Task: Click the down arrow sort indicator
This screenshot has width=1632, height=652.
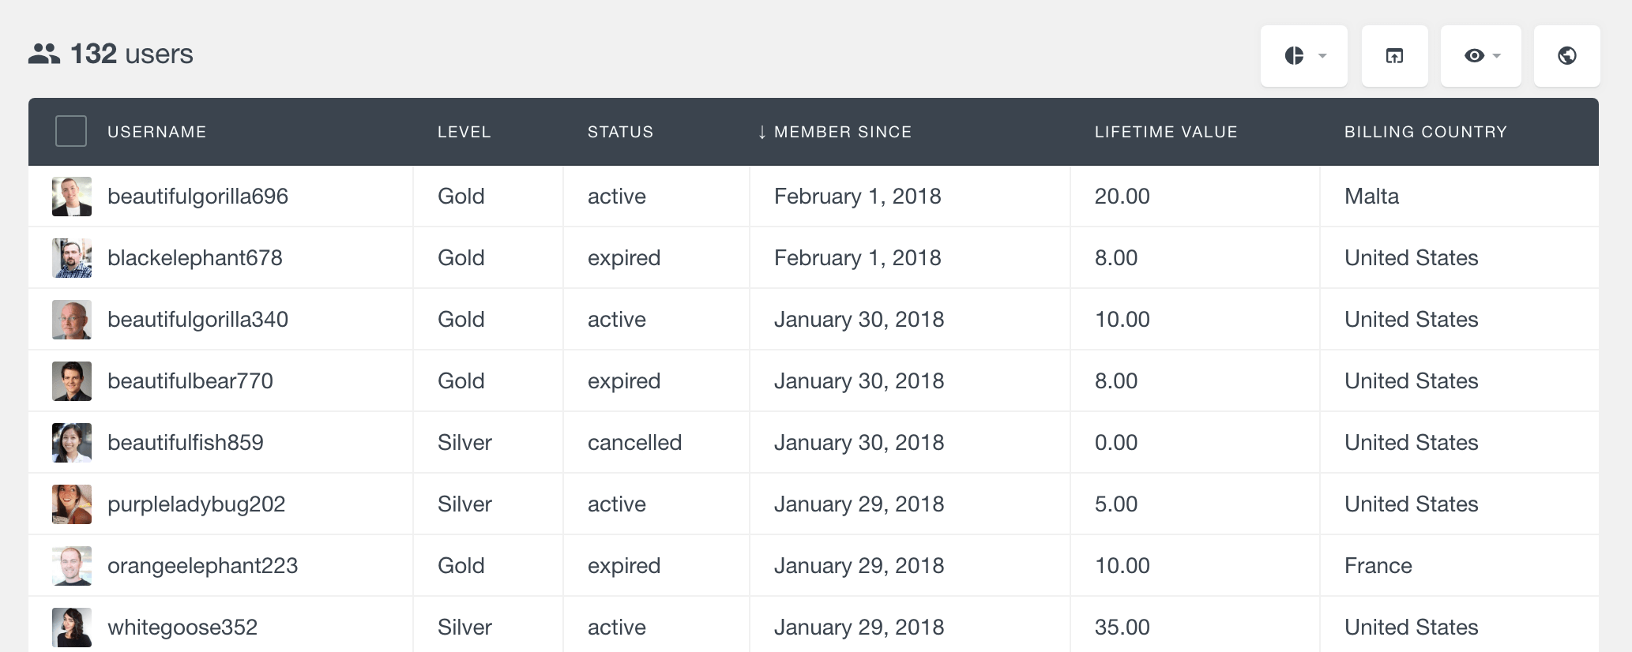Action: (x=761, y=132)
